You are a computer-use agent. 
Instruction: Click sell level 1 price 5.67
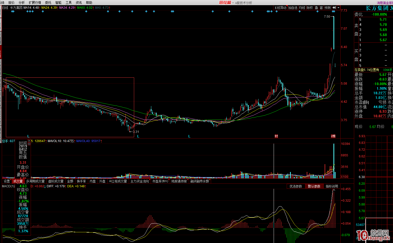point(383,40)
